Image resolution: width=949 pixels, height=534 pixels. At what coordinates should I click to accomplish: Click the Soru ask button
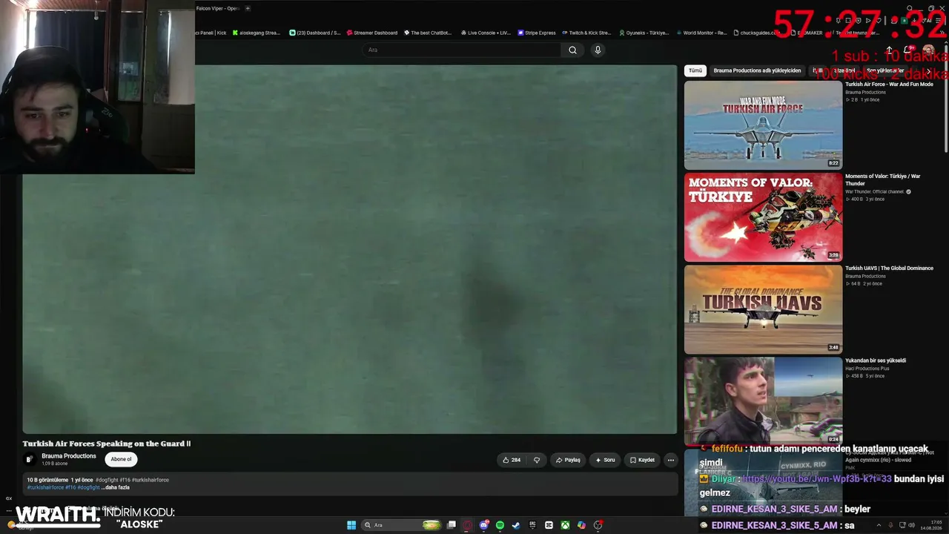tap(605, 460)
